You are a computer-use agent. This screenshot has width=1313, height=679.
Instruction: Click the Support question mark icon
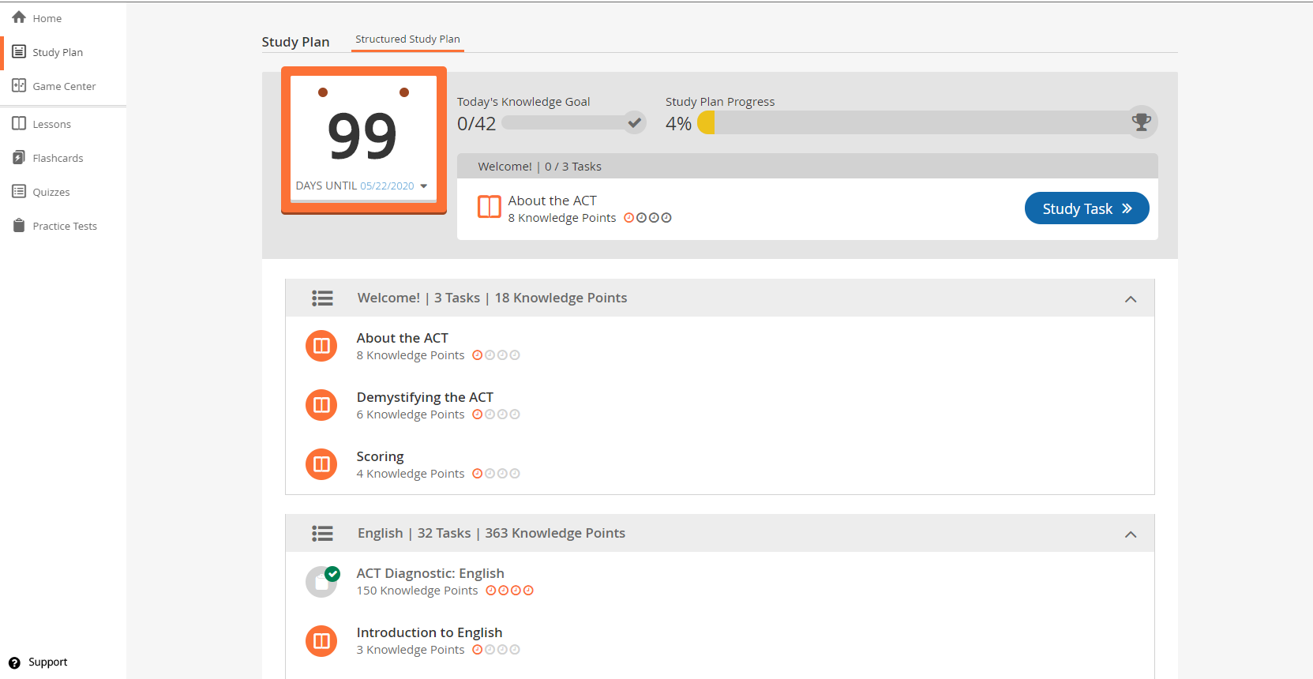click(x=14, y=662)
